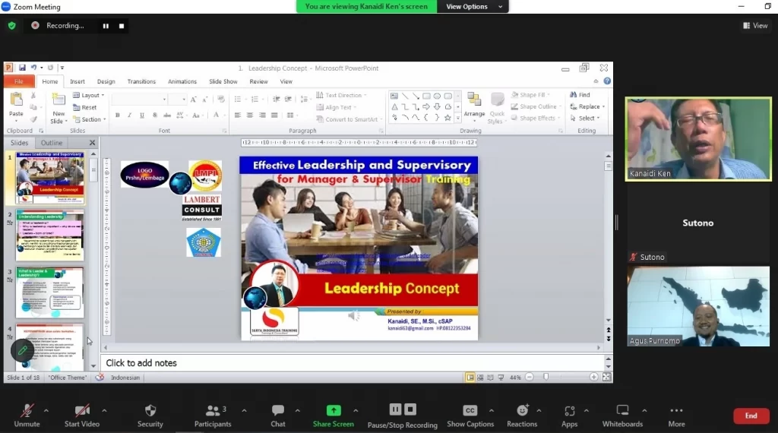
Task: End the meeting
Action: coord(751,416)
